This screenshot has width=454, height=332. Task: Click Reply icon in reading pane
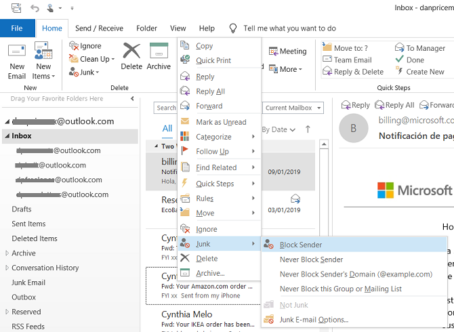[x=346, y=105]
